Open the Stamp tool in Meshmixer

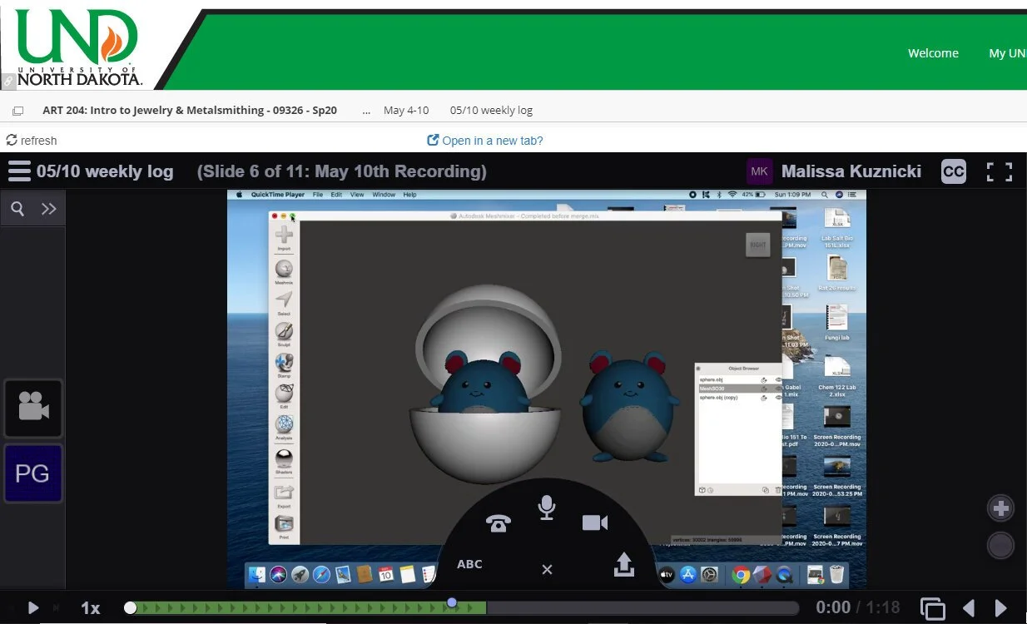click(284, 365)
